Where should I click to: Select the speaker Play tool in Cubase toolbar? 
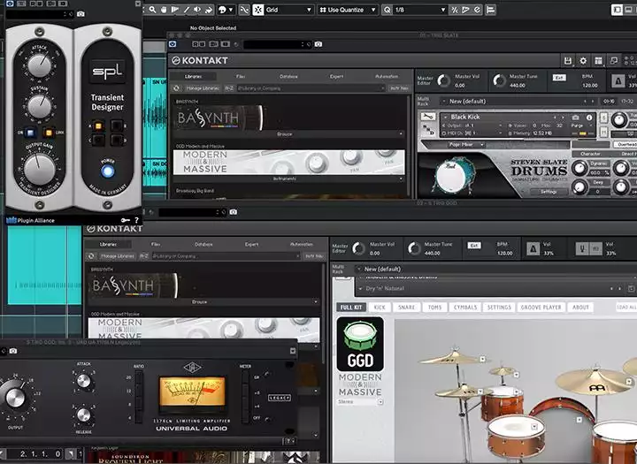click(197, 10)
